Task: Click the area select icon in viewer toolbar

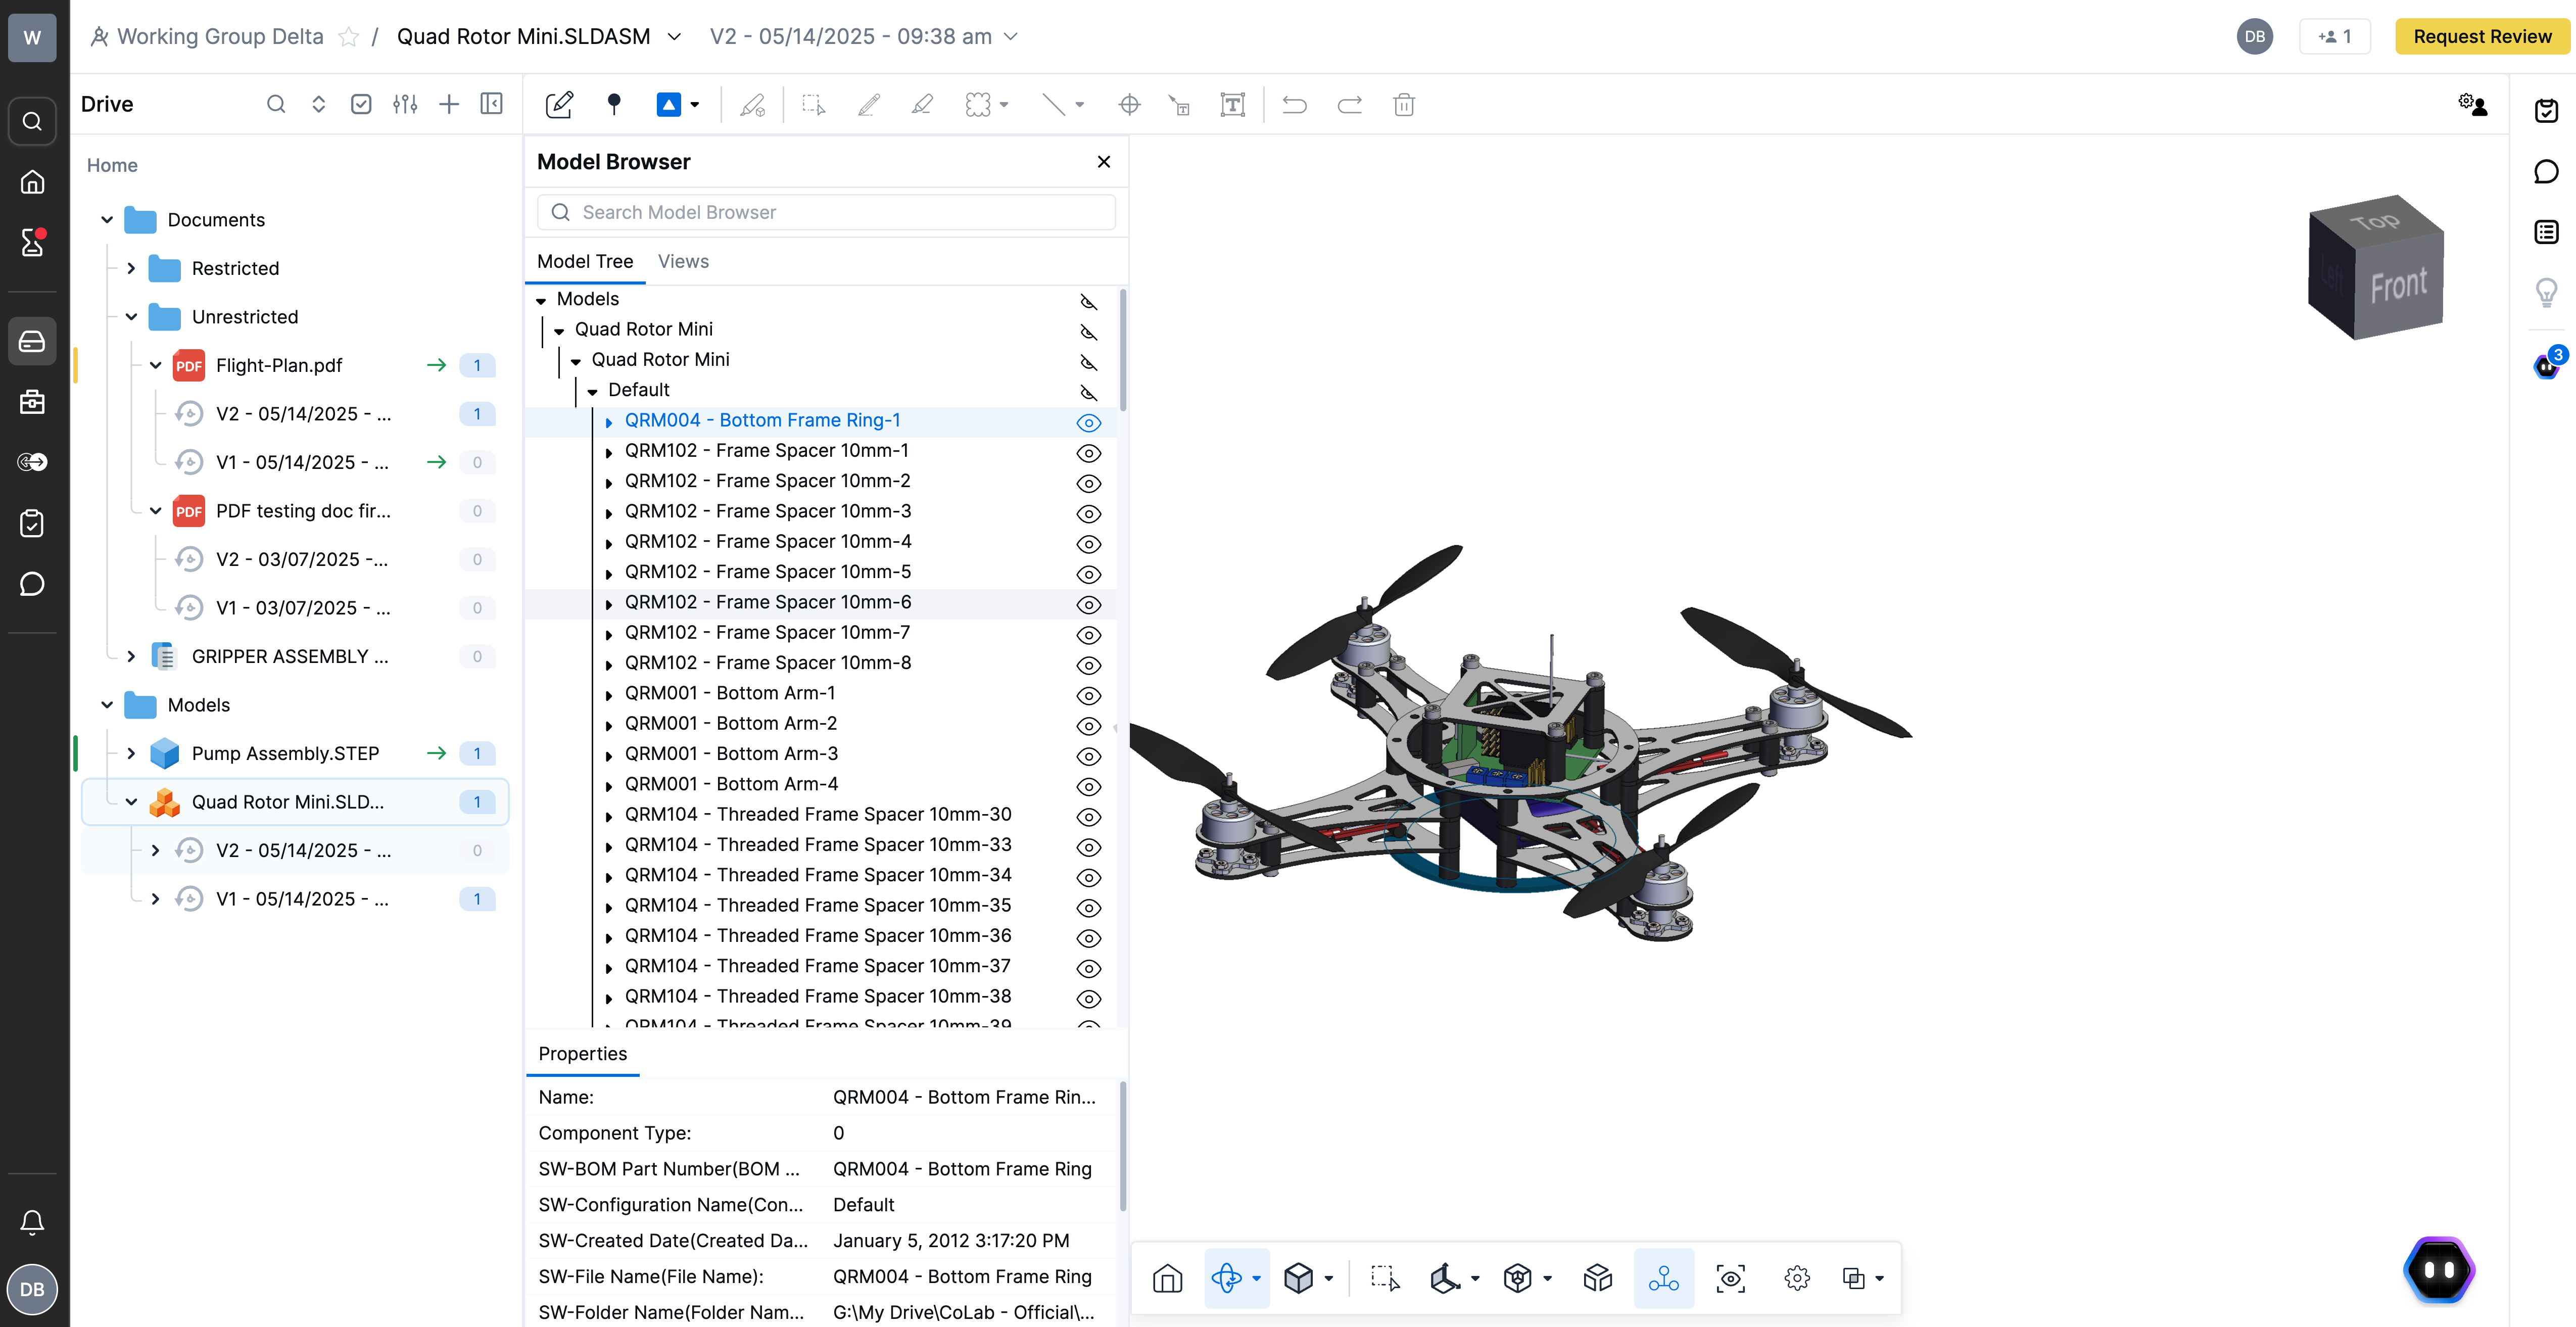Action: (x=1385, y=1278)
